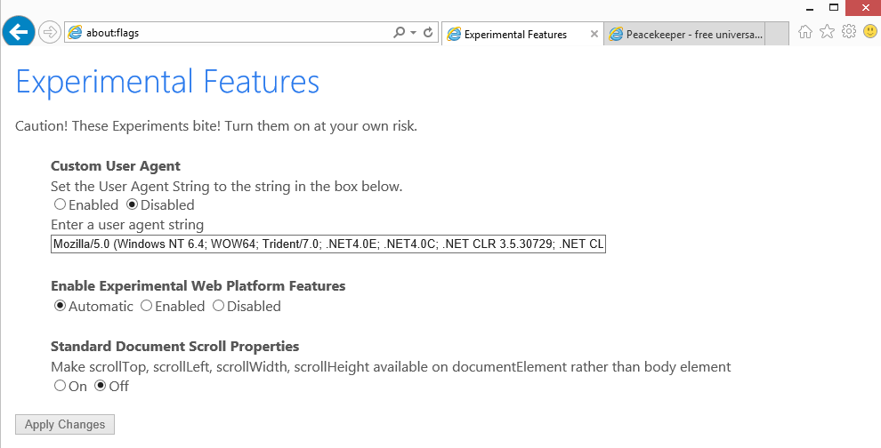Click the search magnifier in address bar

pos(399,32)
